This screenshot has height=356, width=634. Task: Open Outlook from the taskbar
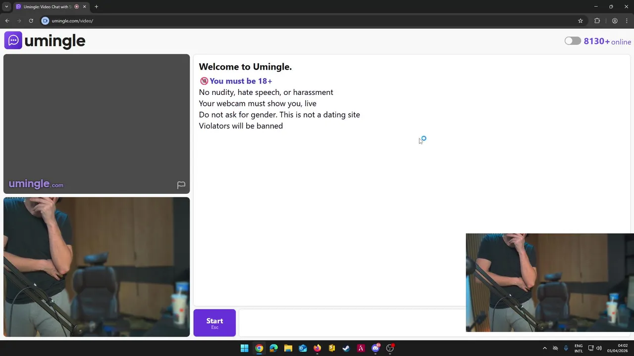pyautogui.click(x=303, y=348)
